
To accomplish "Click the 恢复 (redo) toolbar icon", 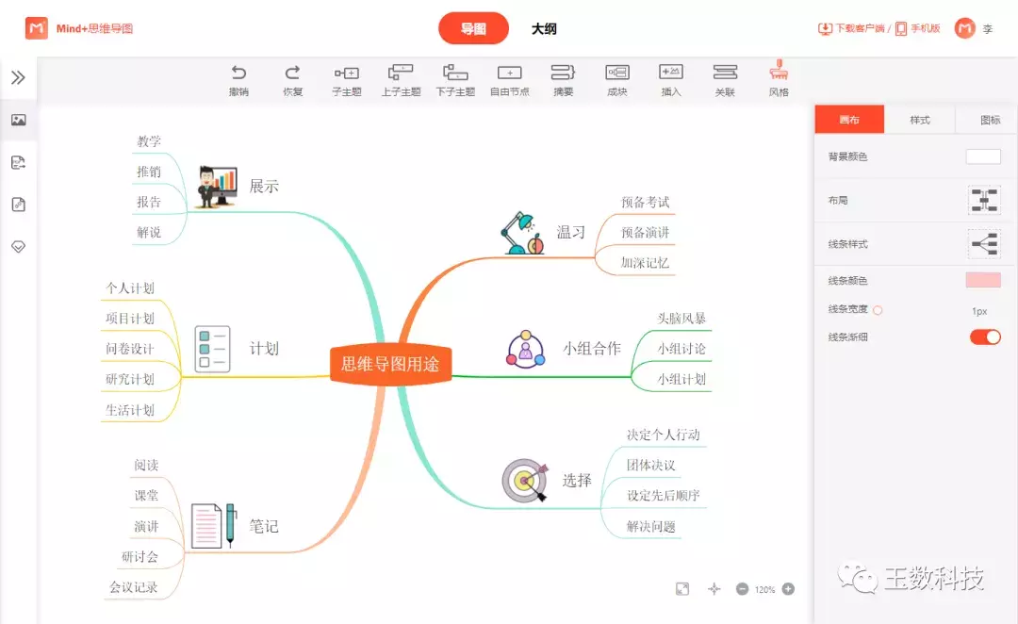I will click(293, 74).
